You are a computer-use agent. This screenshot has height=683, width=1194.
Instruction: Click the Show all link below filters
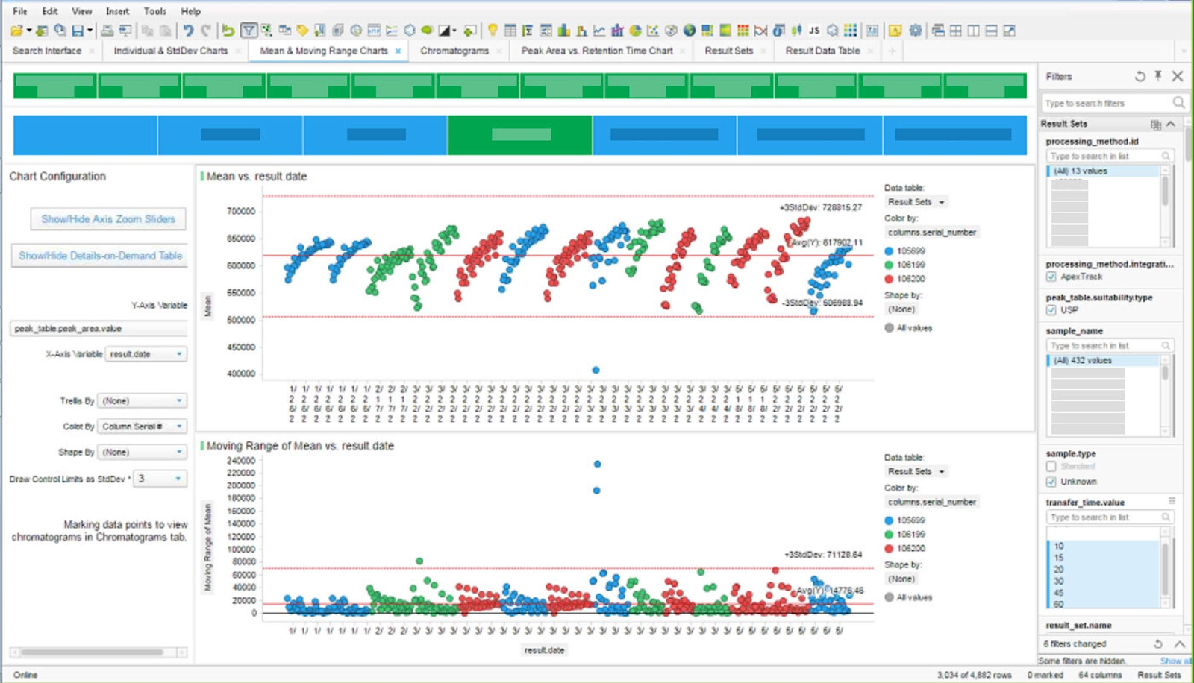click(x=1175, y=661)
